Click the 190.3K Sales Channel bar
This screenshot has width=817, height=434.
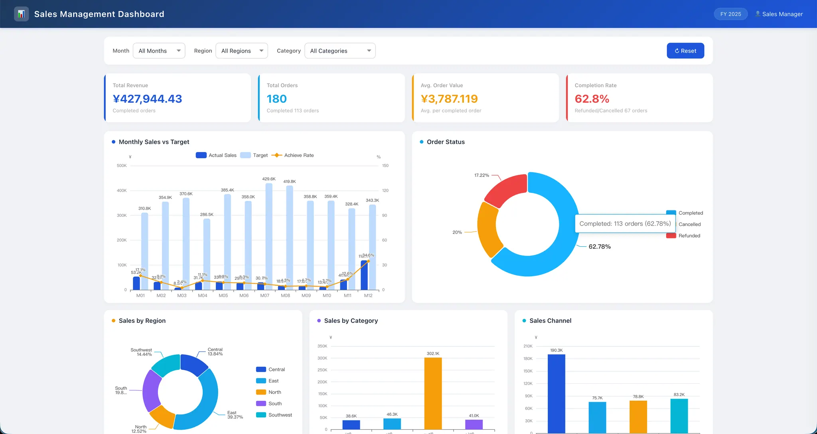[x=556, y=394]
